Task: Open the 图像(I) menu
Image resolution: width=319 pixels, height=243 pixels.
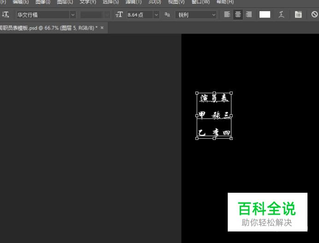Action: (x=43, y=2)
